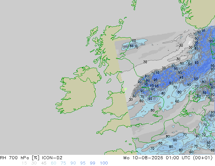This screenshot has height=166, width=215.
Task: Click the 'RH 700 hPa [%] ICON-D2' title text
Action: point(31,158)
